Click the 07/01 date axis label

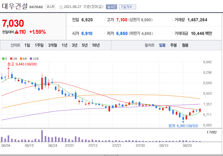pyautogui.click(x=69, y=146)
